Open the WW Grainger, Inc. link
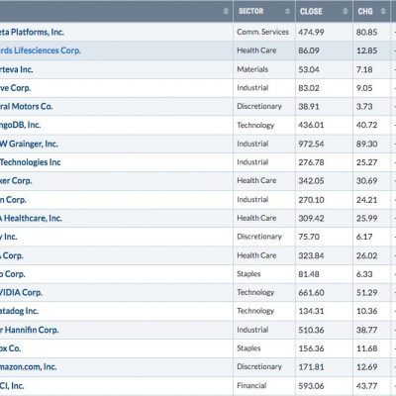This screenshot has height=396, width=396. pyautogui.click(x=29, y=144)
